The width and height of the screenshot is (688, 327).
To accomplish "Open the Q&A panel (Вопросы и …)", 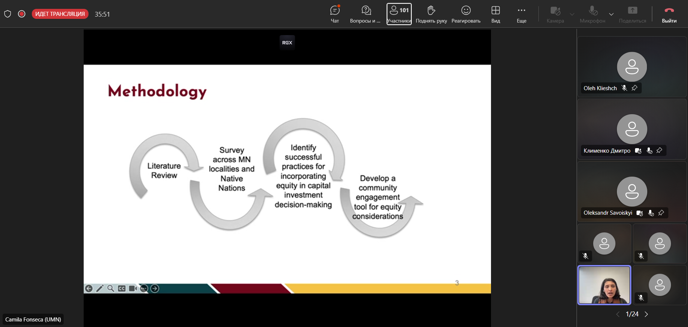I will tap(365, 14).
